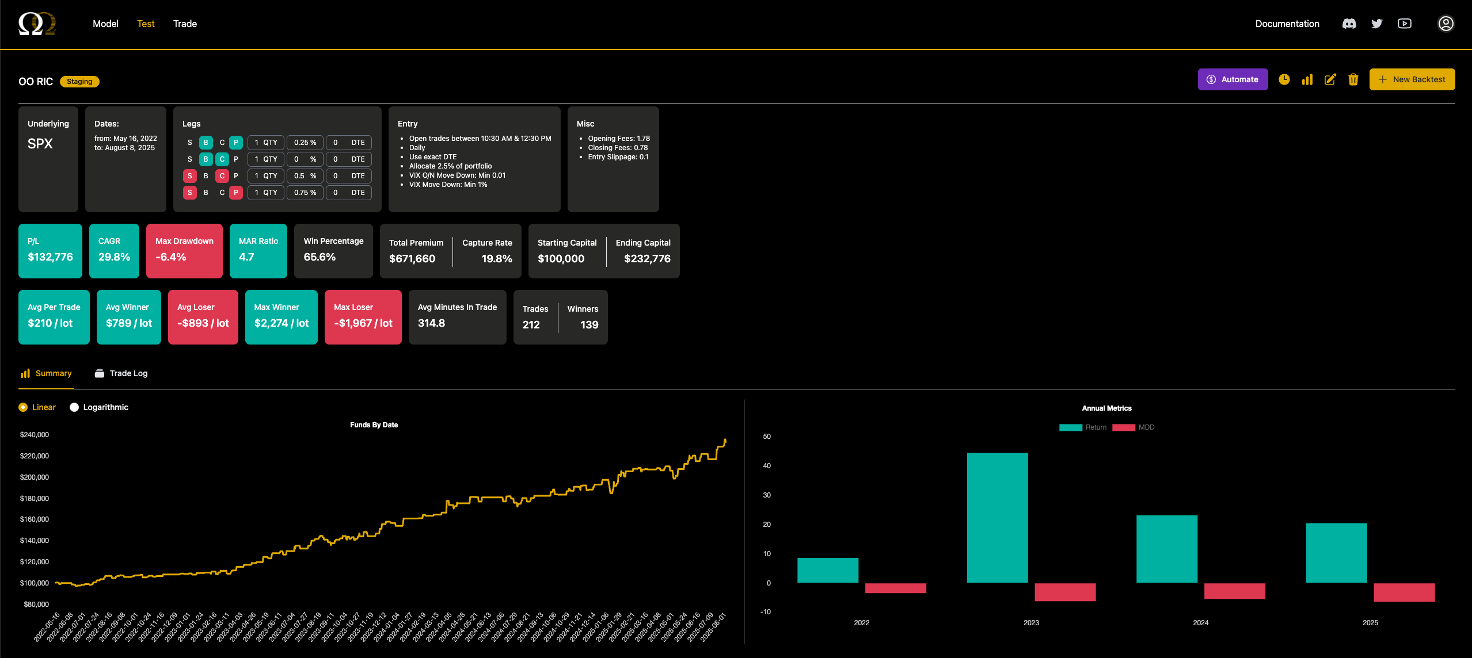Click the bar chart icon beside Automate
1472x658 pixels.
click(1307, 79)
